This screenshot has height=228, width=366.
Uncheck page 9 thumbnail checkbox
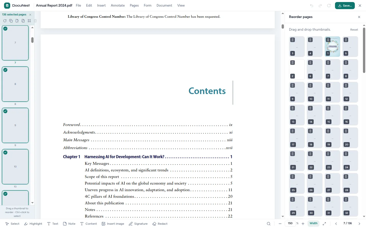point(5,111)
